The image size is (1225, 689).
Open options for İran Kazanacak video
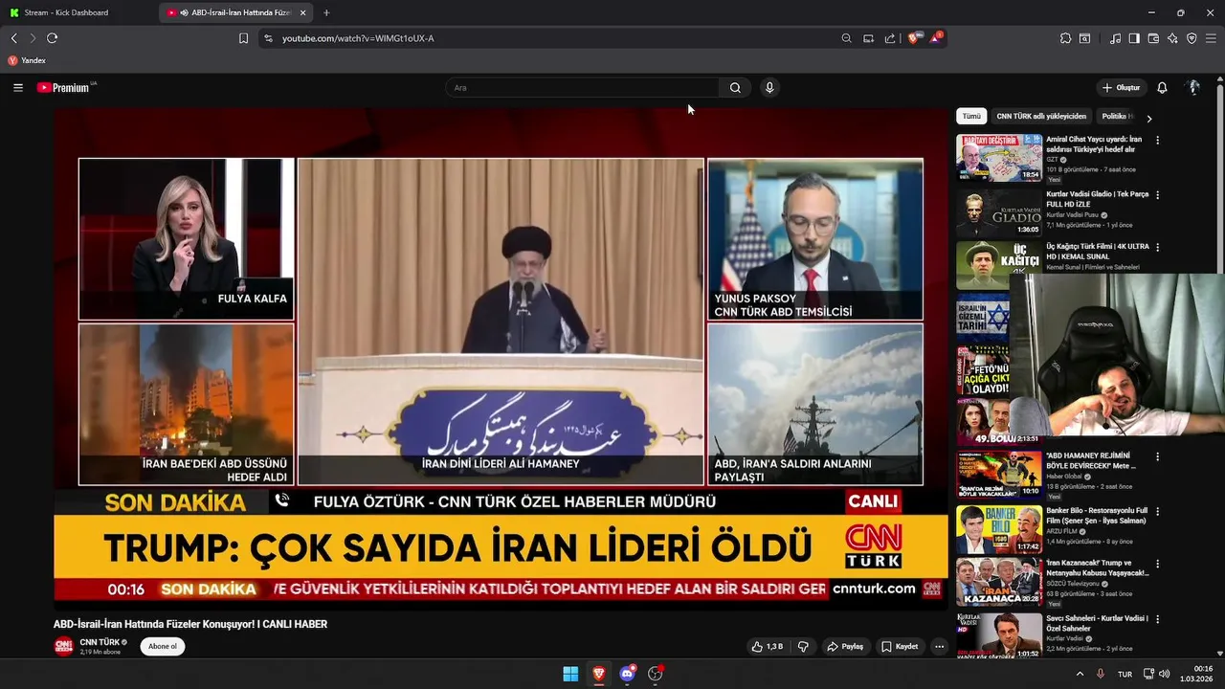[x=1157, y=566]
